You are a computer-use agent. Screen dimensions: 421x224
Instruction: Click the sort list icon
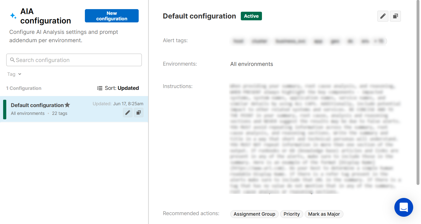(x=100, y=88)
